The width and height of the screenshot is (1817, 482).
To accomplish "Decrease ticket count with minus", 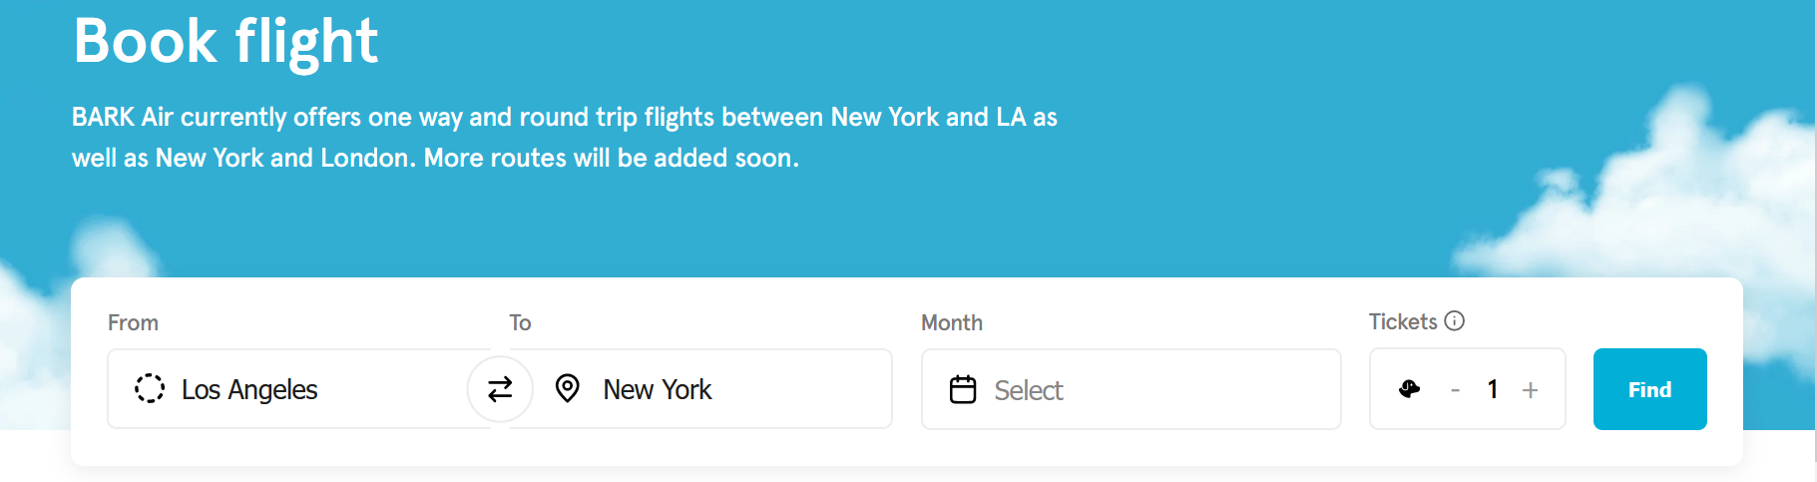I will (x=1455, y=390).
